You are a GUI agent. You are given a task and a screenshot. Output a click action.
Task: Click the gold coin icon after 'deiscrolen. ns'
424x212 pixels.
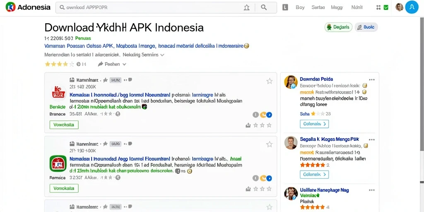click(x=189, y=171)
